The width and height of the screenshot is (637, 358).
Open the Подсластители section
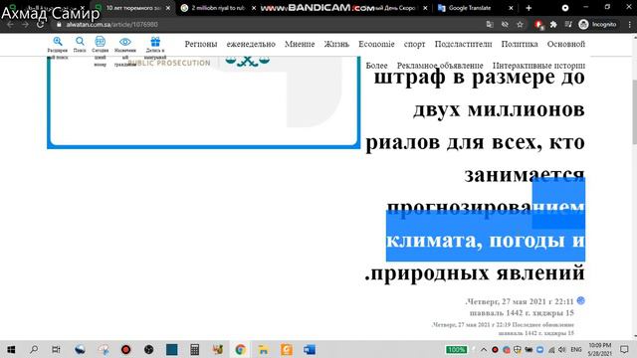(x=463, y=44)
